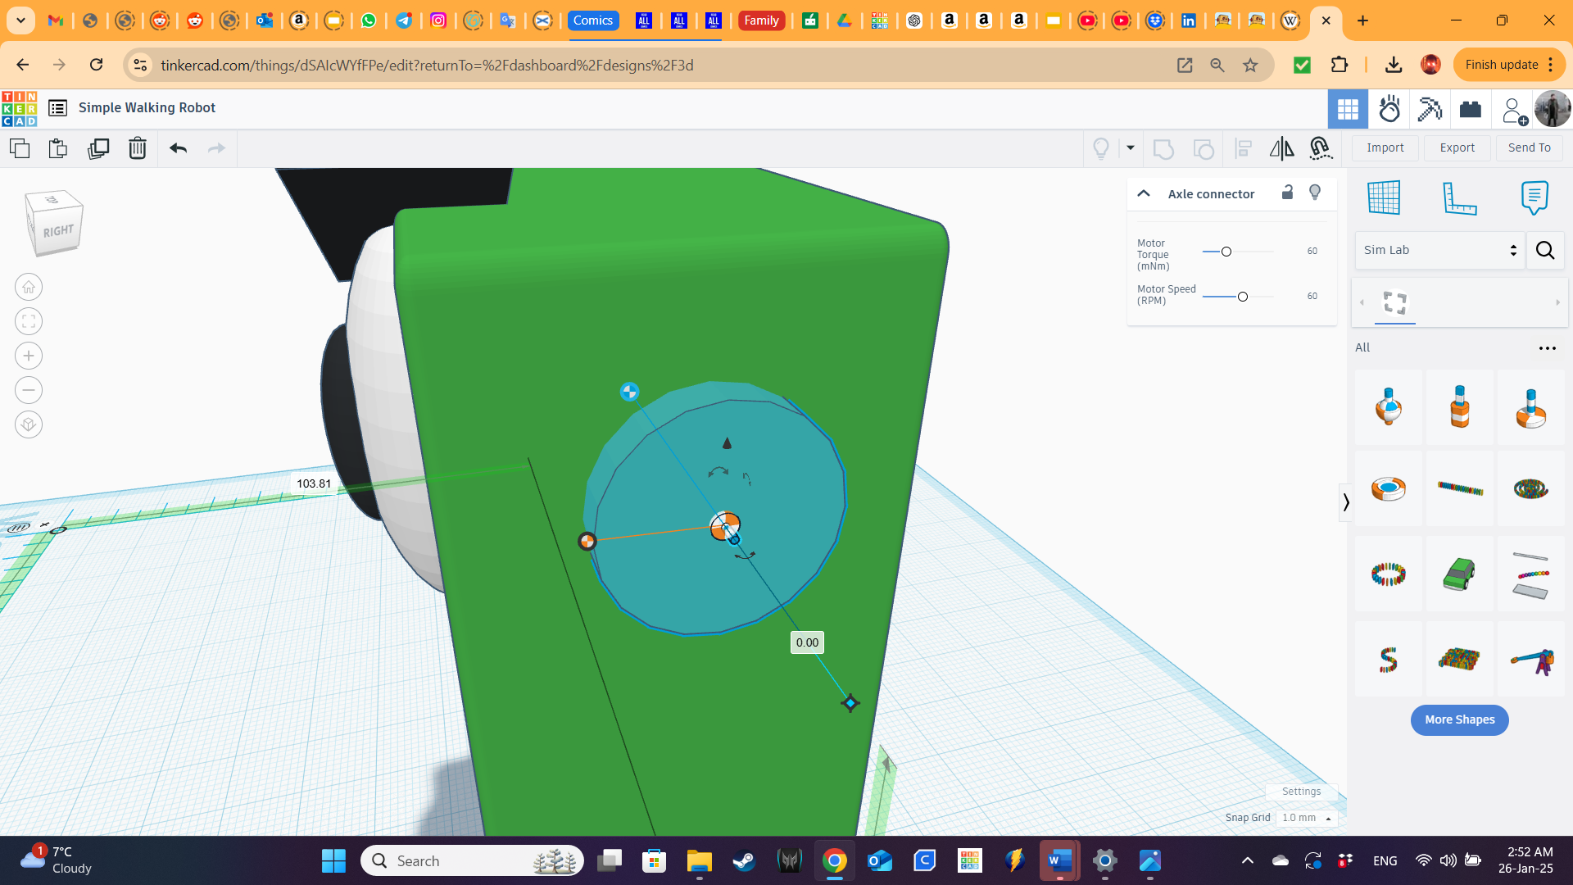This screenshot has width=1573, height=885.
Task: Toggle Hide selected shapes lightbulb
Action: tap(1100, 148)
